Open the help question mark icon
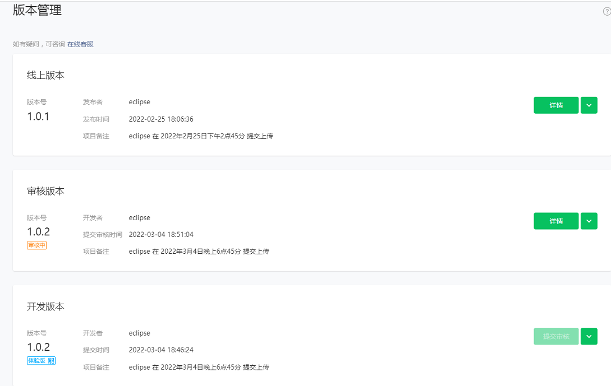The width and height of the screenshot is (611, 386). point(607,12)
